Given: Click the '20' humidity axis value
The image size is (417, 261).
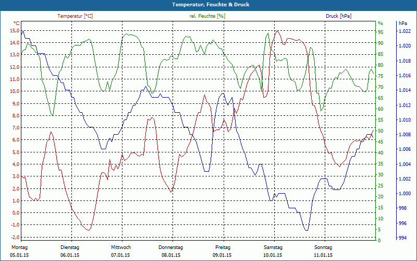Looking at the screenshot, I should point(381,197).
